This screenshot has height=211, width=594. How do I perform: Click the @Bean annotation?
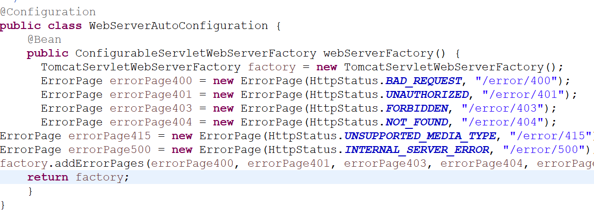(x=44, y=39)
